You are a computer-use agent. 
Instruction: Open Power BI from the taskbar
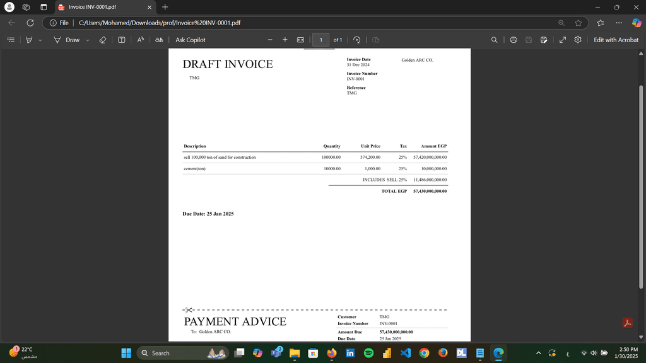(387, 353)
